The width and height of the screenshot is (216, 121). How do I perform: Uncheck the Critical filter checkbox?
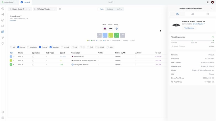click(40, 47)
